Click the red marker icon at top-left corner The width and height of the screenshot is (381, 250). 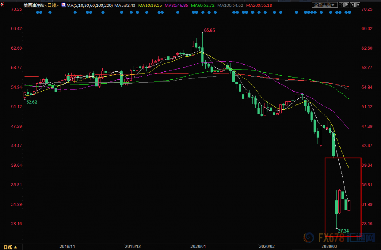point(2,5)
